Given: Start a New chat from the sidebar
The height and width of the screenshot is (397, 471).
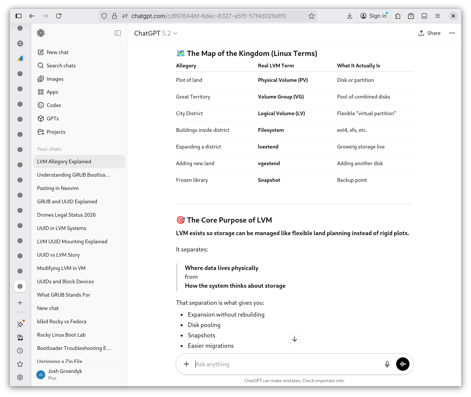Looking at the screenshot, I should [x=57, y=52].
